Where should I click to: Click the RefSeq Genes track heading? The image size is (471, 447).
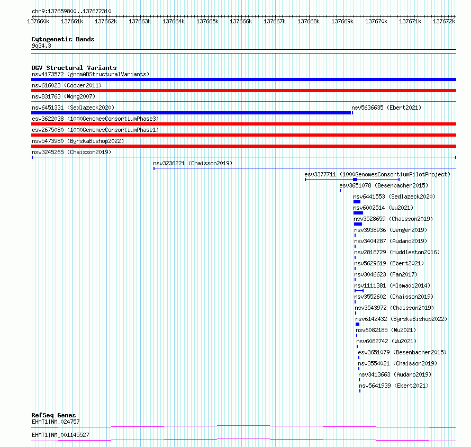coord(53,415)
